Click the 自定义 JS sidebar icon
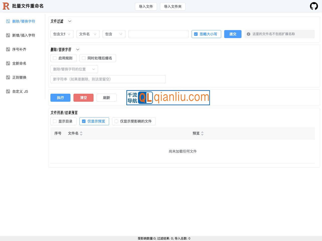Screen dimensions: 322x241 click(8, 91)
